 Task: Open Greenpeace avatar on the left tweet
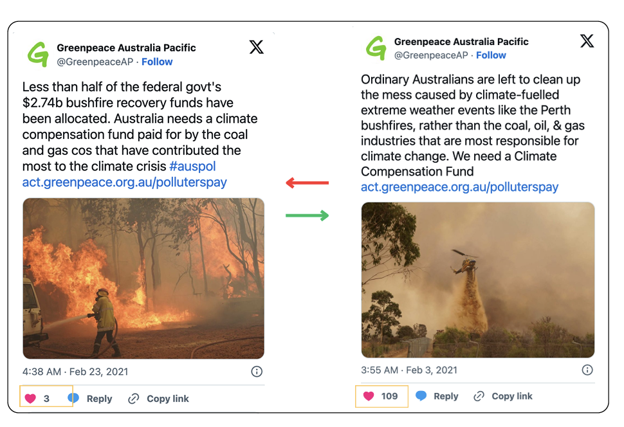(38, 54)
